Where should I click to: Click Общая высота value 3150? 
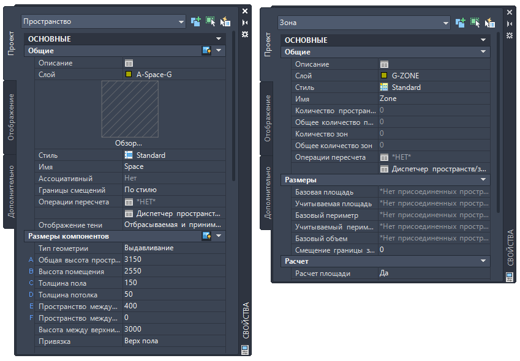pos(174,259)
